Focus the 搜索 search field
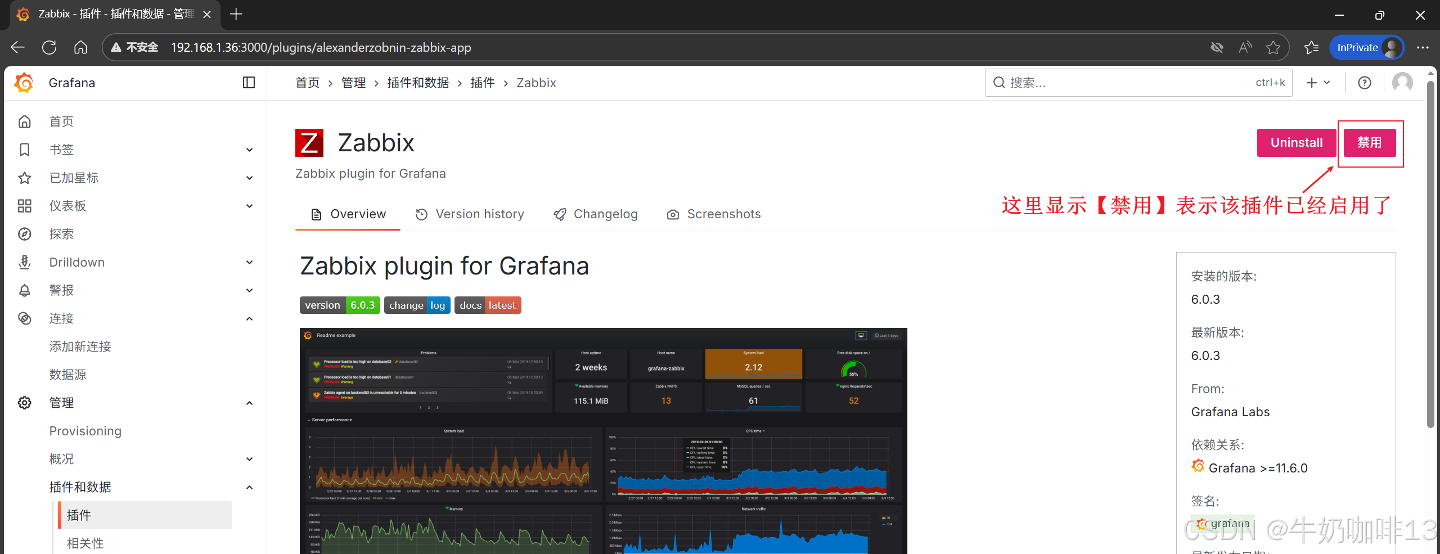Viewport: 1440px width, 554px height. [1138, 83]
